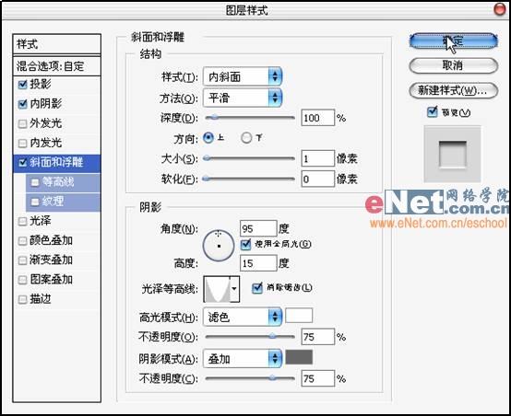The image size is (511, 416).
Task: Click the 取消 button
Action: 453,65
